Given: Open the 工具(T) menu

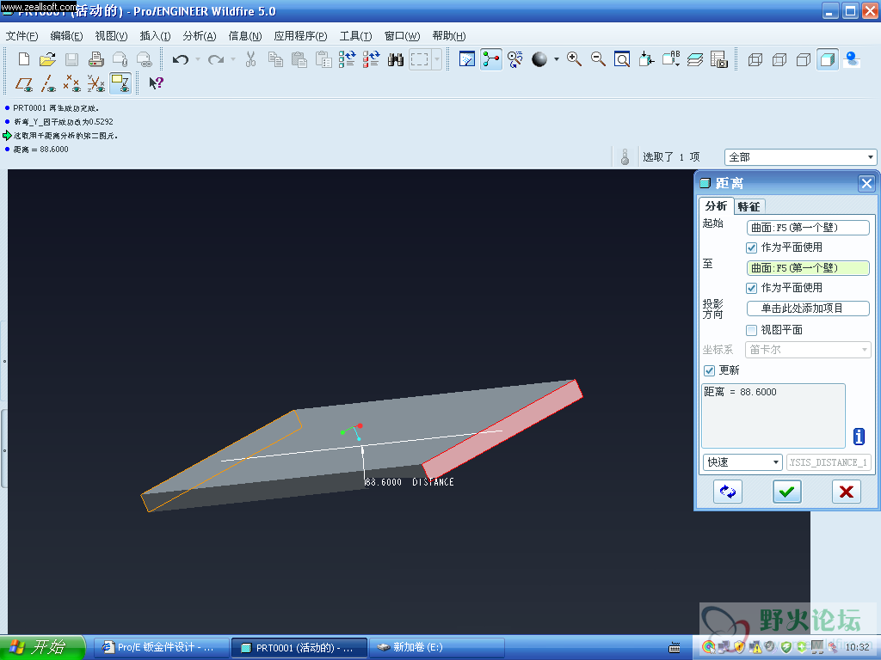Looking at the screenshot, I should coord(355,36).
